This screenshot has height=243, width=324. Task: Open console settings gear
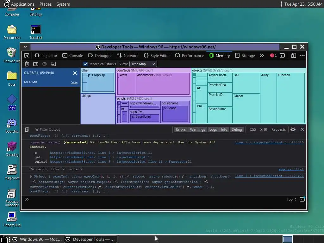point(293,129)
